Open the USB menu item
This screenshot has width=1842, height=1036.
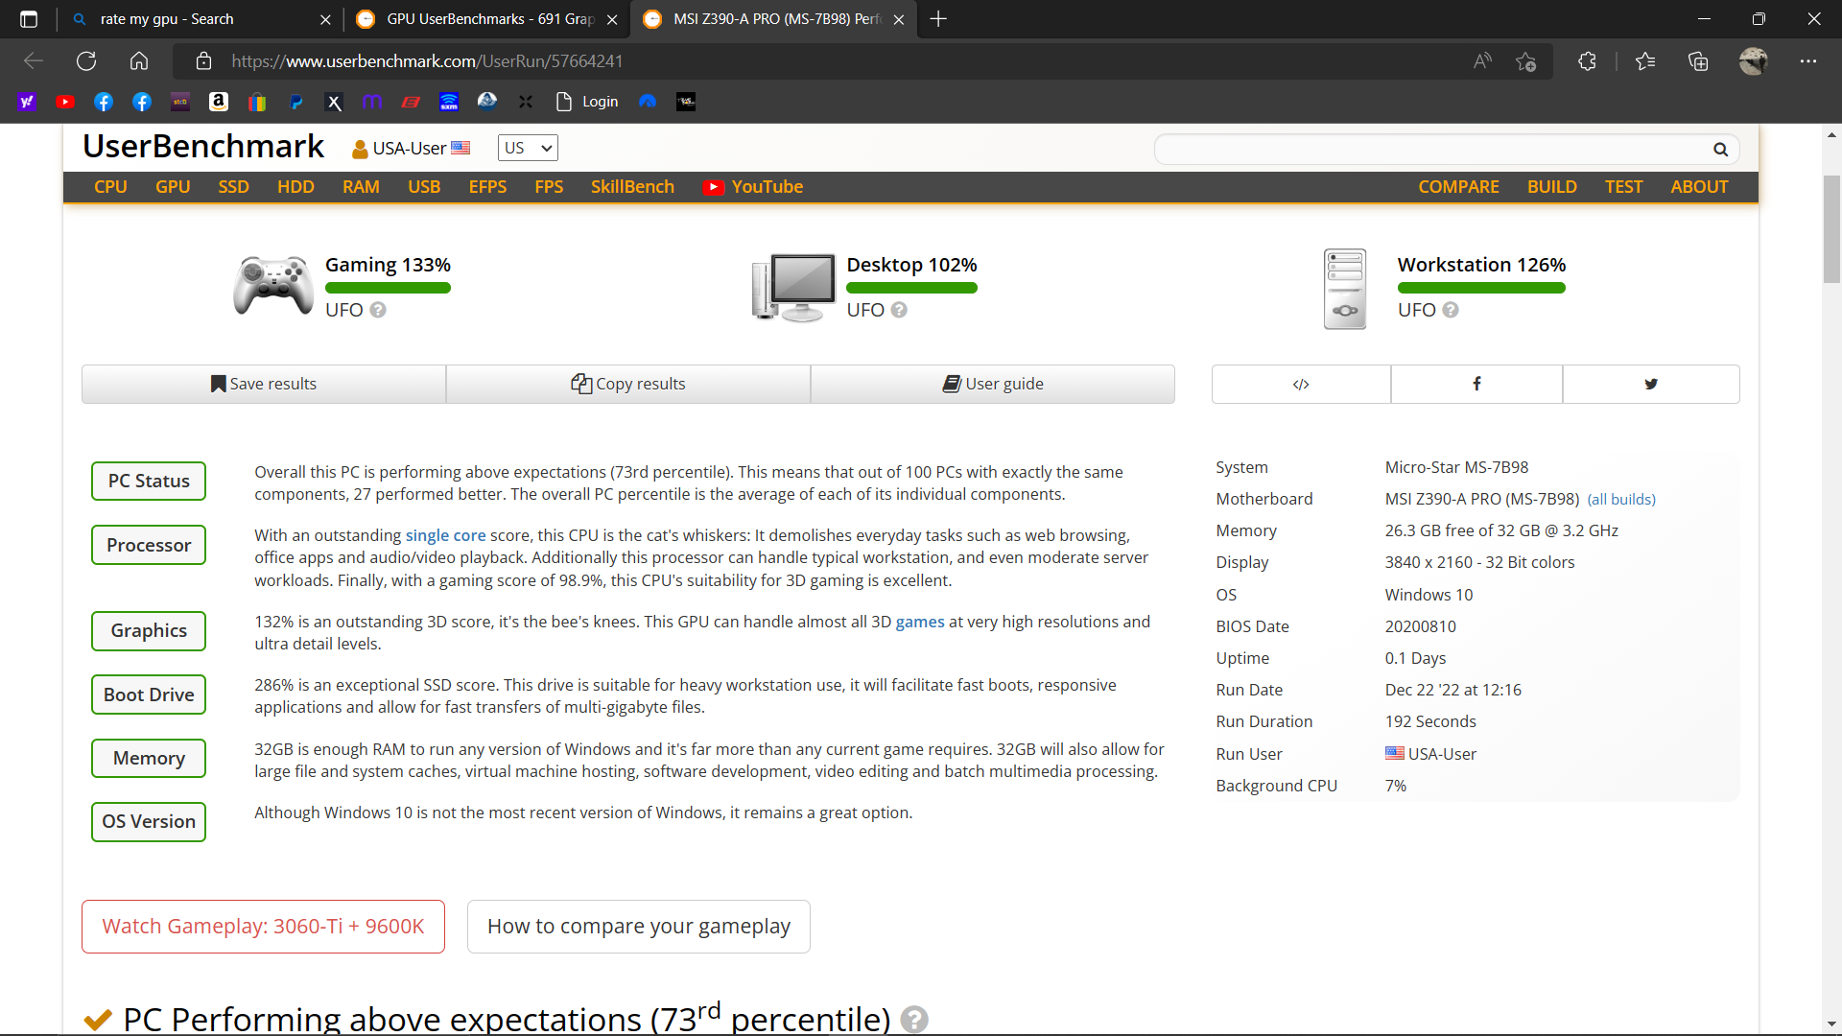tap(424, 187)
